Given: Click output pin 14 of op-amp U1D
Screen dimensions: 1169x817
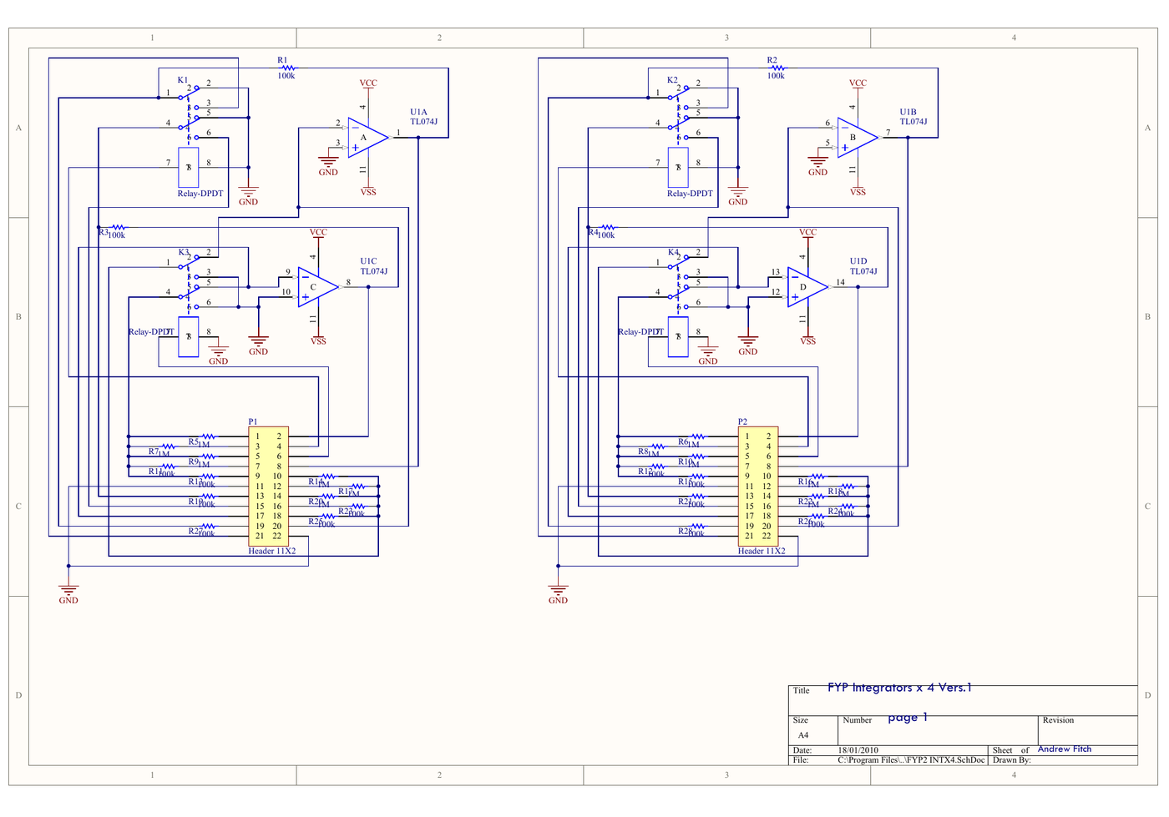Looking at the screenshot, I should coord(840,282).
